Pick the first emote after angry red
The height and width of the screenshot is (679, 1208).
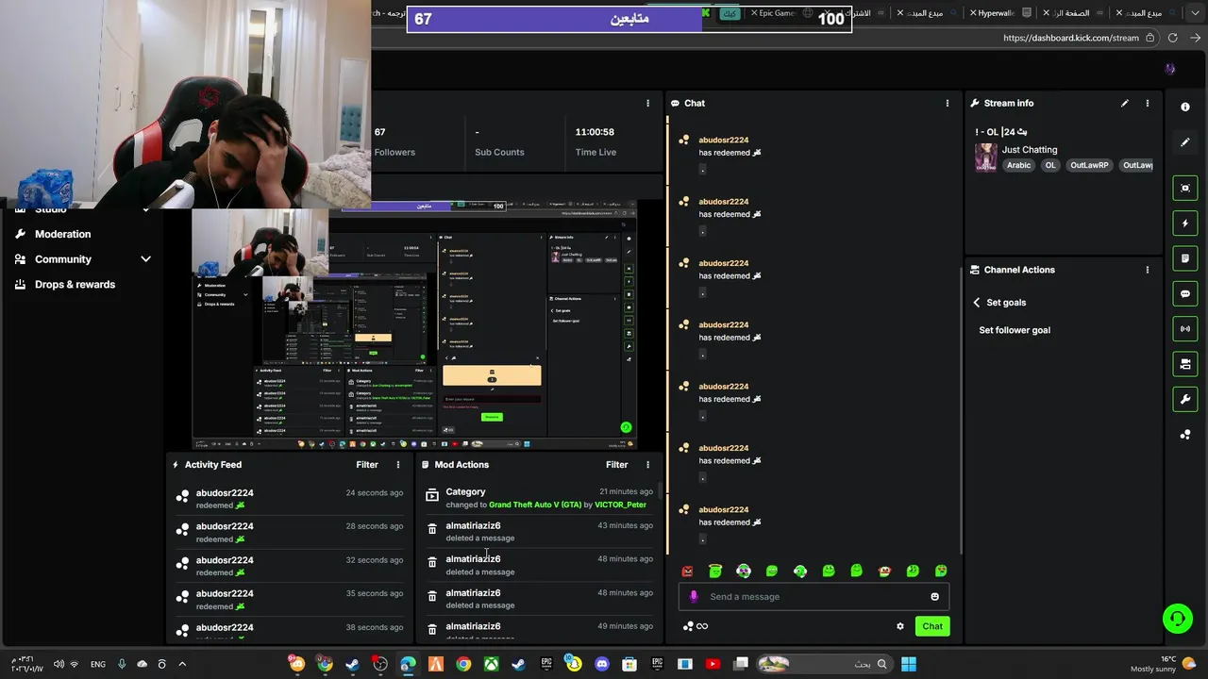click(x=715, y=571)
